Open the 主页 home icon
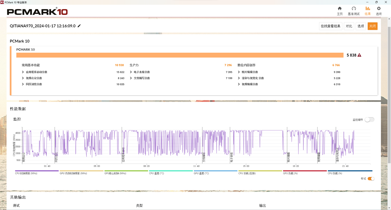The image size is (391, 210). click(x=340, y=9)
